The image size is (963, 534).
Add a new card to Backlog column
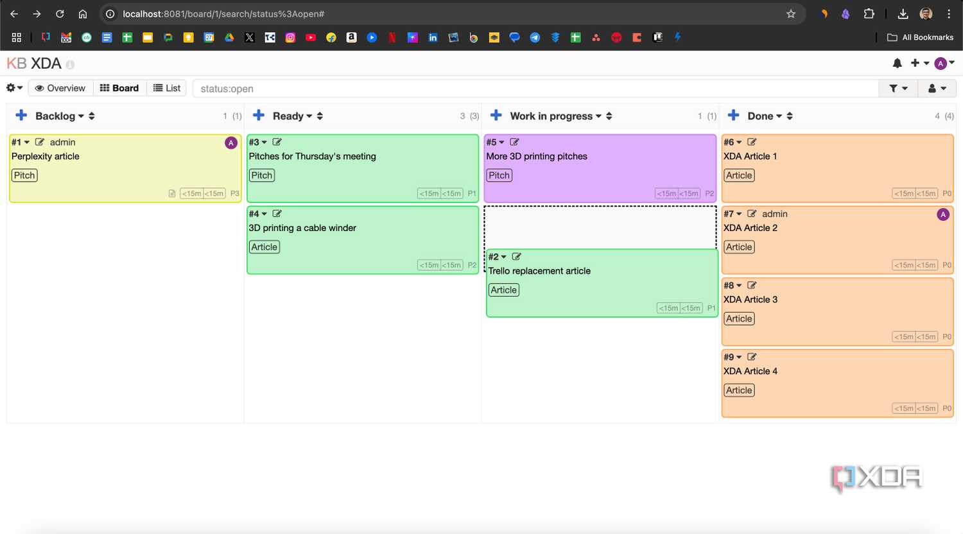pos(21,116)
